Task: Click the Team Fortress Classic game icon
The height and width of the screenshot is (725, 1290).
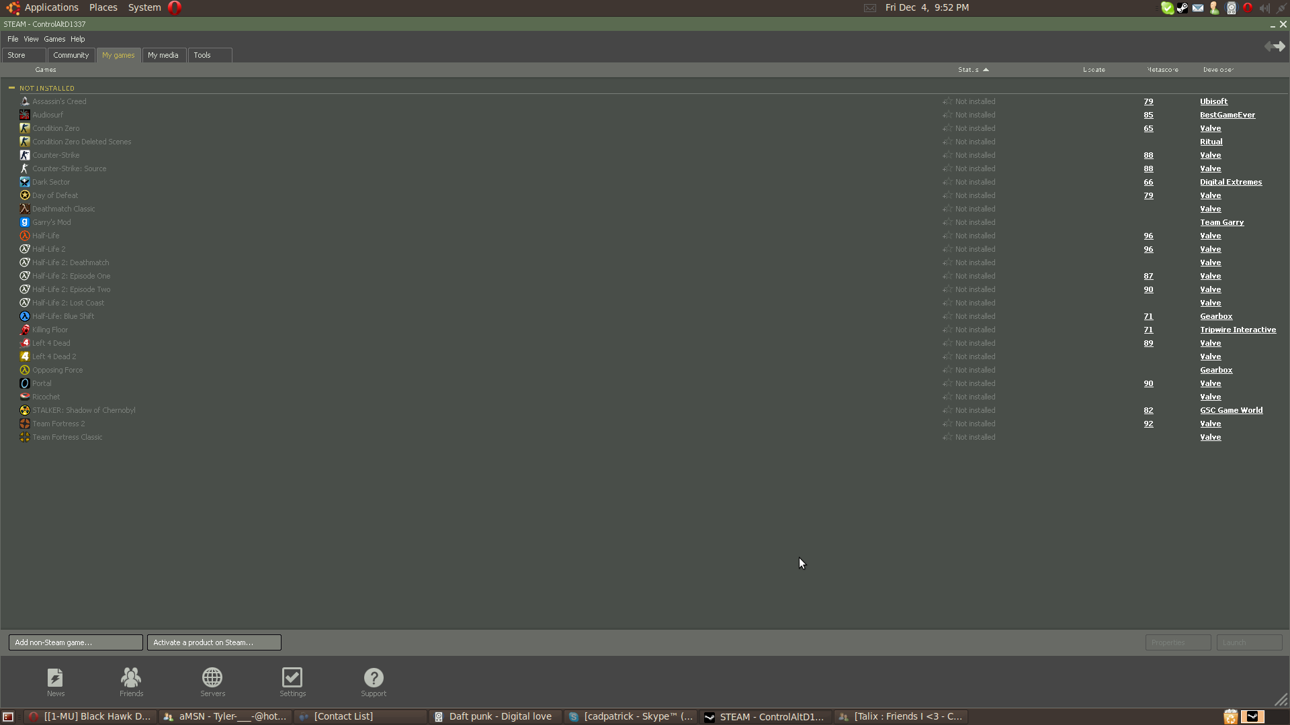Action: tap(25, 437)
